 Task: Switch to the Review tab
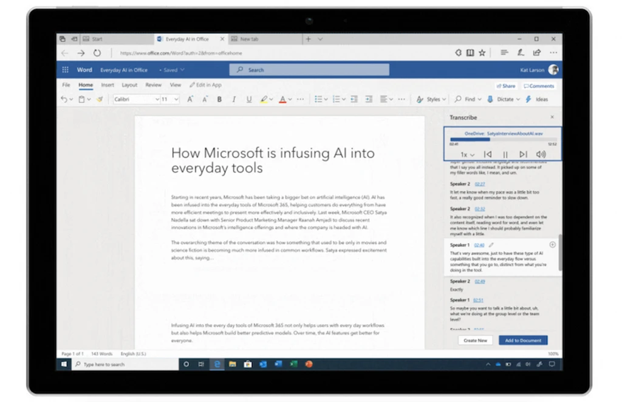click(x=153, y=85)
